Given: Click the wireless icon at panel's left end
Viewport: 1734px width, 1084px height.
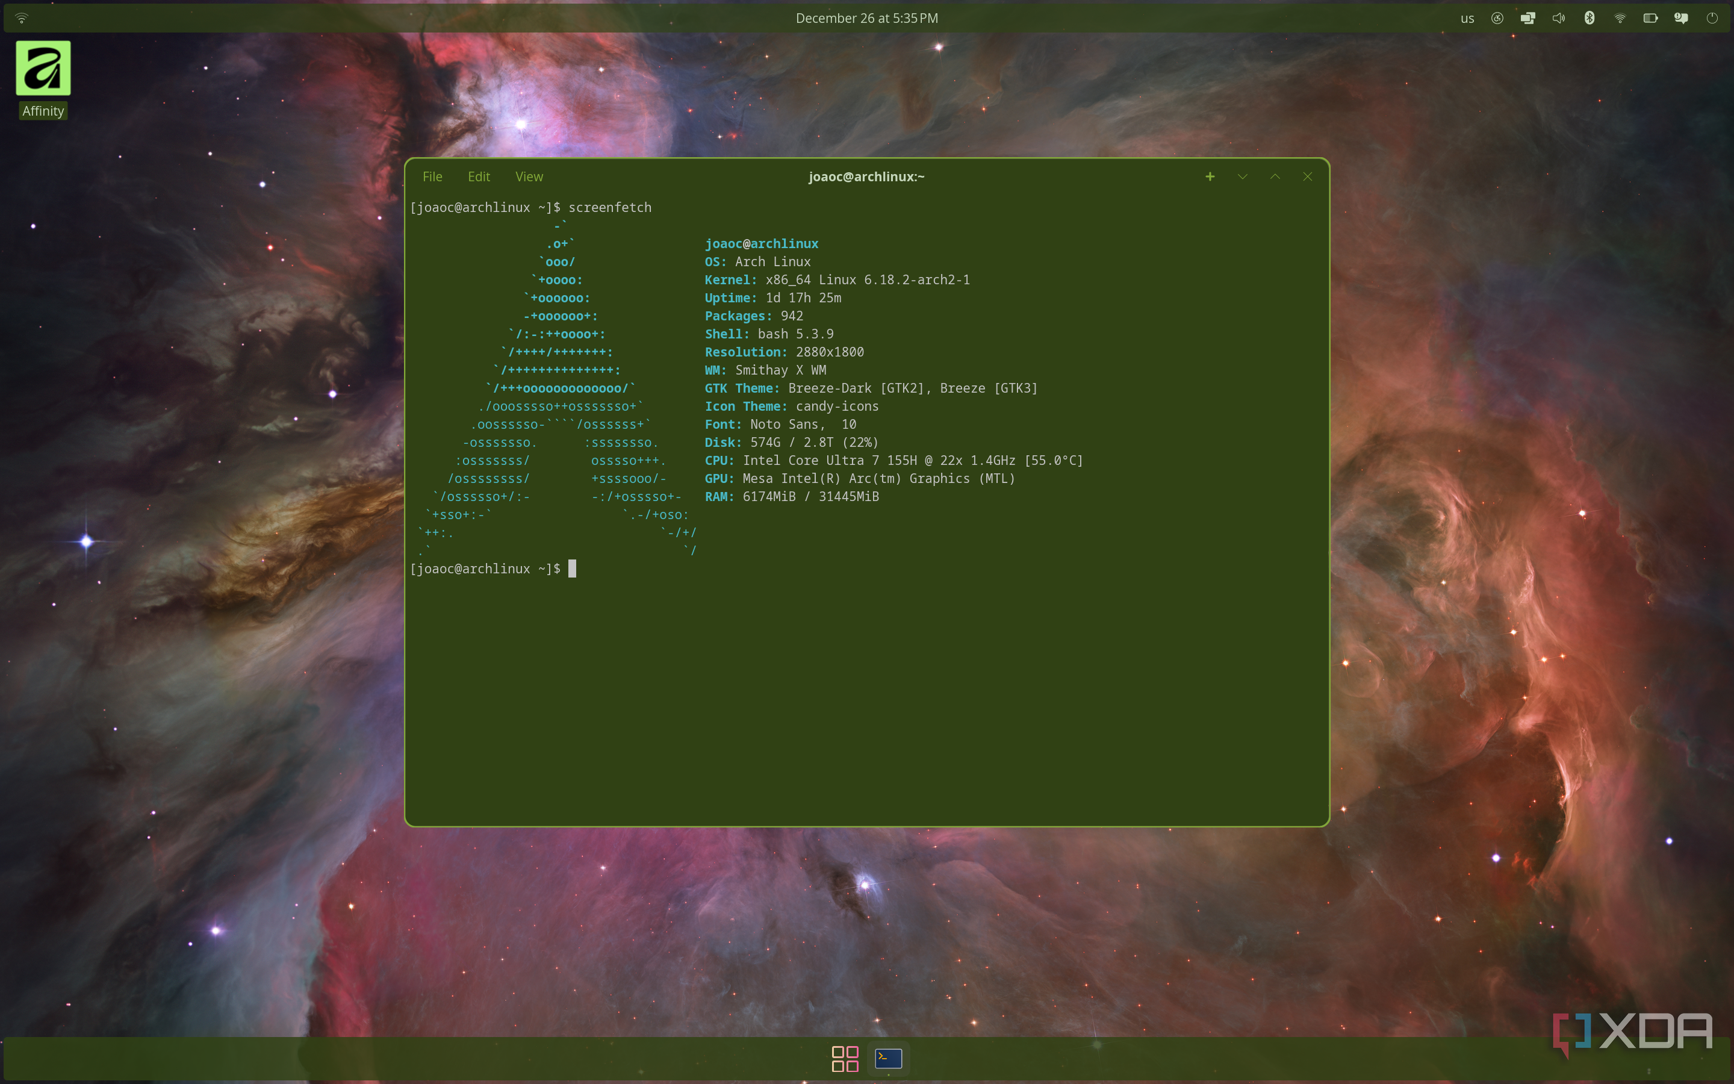Looking at the screenshot, I should click(22, 18).
